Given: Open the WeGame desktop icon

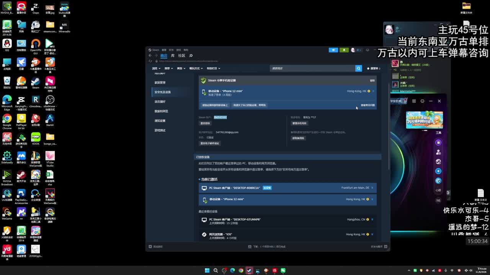Looking at the screenshot, I should coord(7,214).
